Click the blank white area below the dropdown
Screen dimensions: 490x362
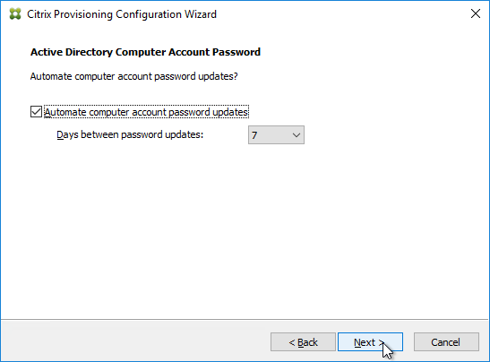tap(244, 231)
